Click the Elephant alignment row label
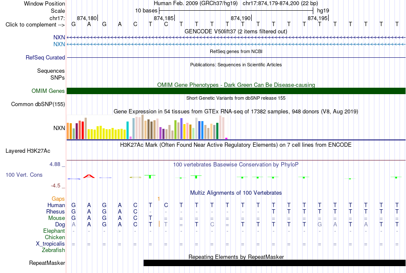This screenshot has height=273, width=406. coord(54,231)
